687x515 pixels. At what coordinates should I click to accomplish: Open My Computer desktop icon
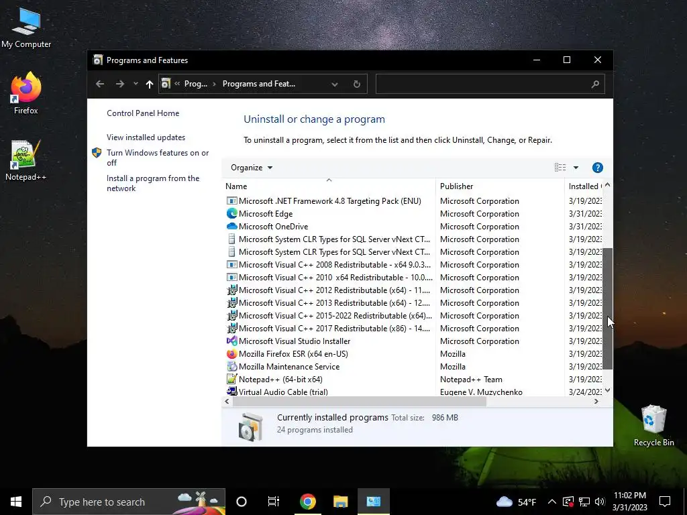(x=26, y=28)
